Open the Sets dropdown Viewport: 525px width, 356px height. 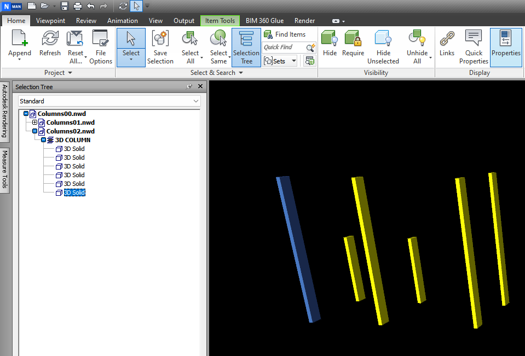click(x=294, y=61)
